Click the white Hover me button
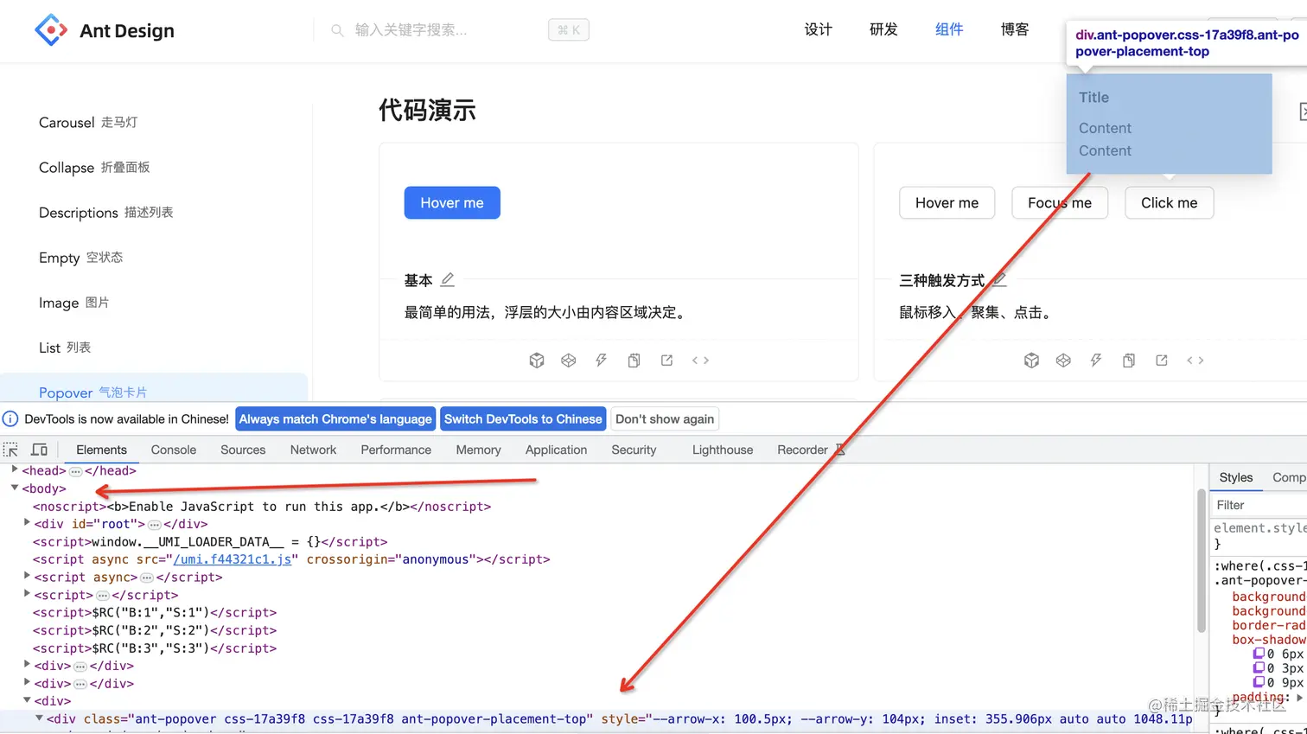The image size is (1307, 734). tap(947, 202)
